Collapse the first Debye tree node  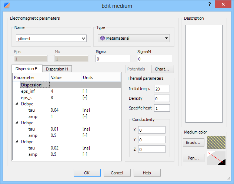[17, 104]
